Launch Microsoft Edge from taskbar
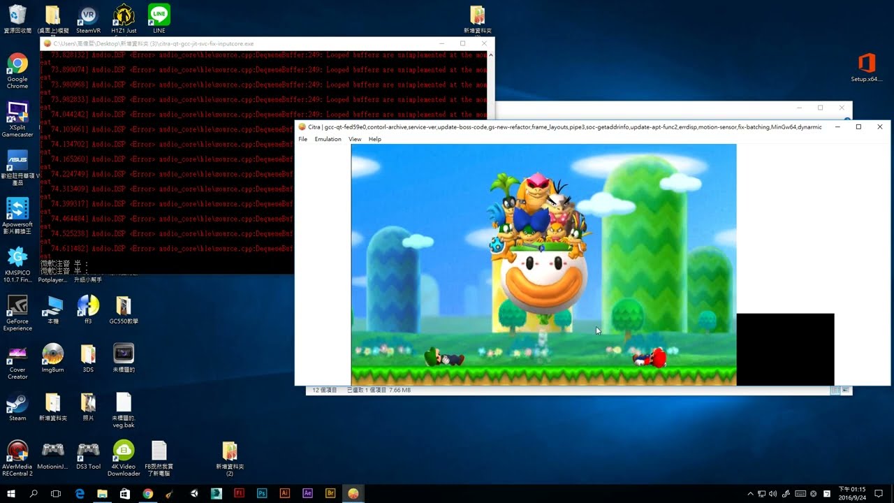 (x=80, y=493)
